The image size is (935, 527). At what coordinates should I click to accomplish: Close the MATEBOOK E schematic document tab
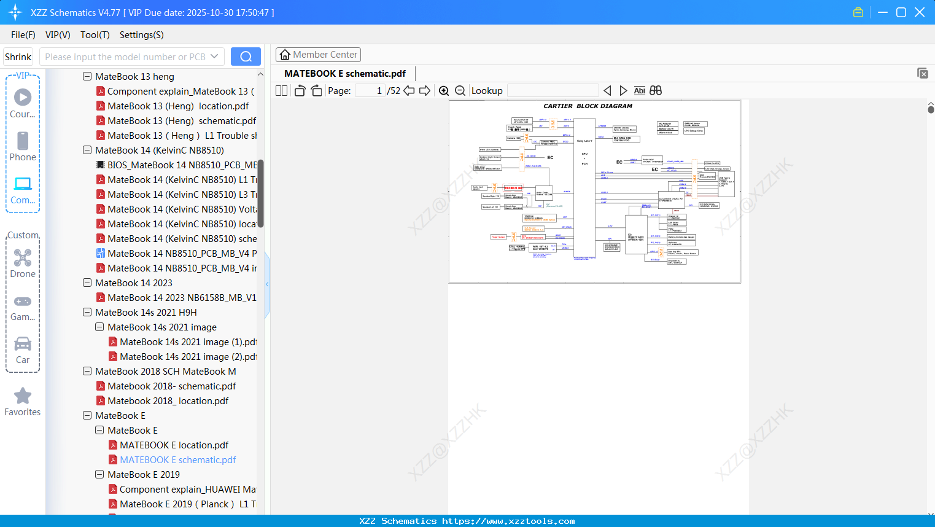pyautogui.click(x=922, y=73)
